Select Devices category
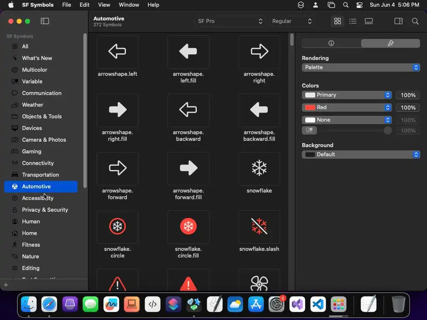The height and width of the screenshot is (320, 427). [41, 128]
